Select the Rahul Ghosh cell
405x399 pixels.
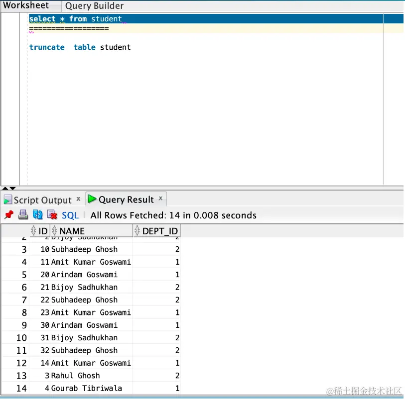92,376
